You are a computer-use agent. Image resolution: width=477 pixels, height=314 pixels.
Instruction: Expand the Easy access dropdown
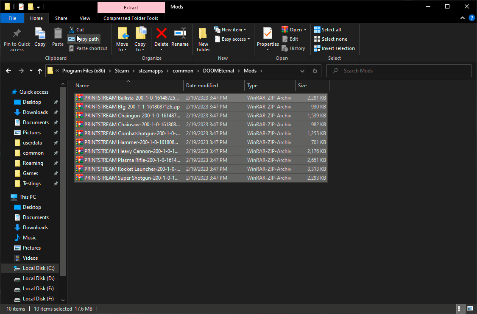click(248, 39)
